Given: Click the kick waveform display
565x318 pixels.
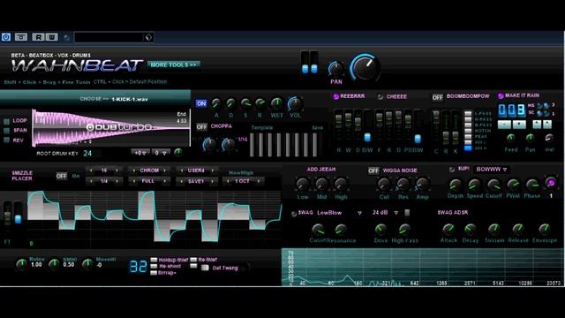Looking at the screenshot, I should [x=111, y=127].
